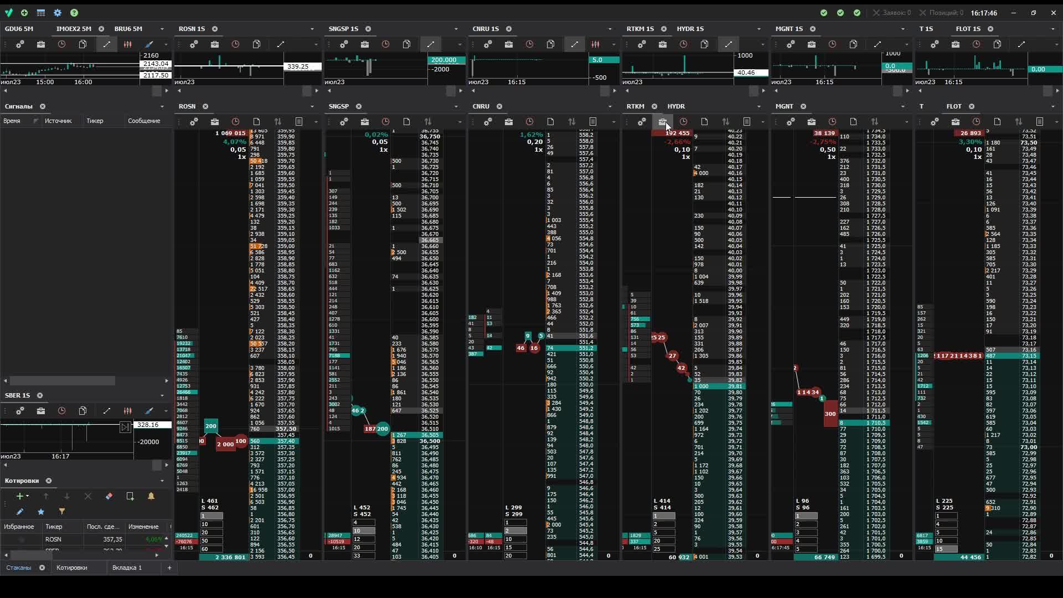Toggle candlestick icon in CNRU 1S chart toolbar
The width and height of the screenshot is (1063, 598).
tap(596, 44)
